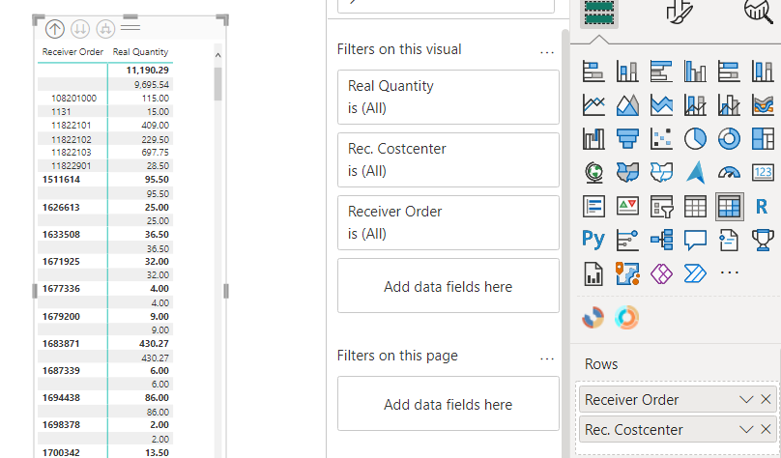Choose the Decomposition tree visual
The width and height of the screenshot is (781, 458).
(x=661, y=240)
